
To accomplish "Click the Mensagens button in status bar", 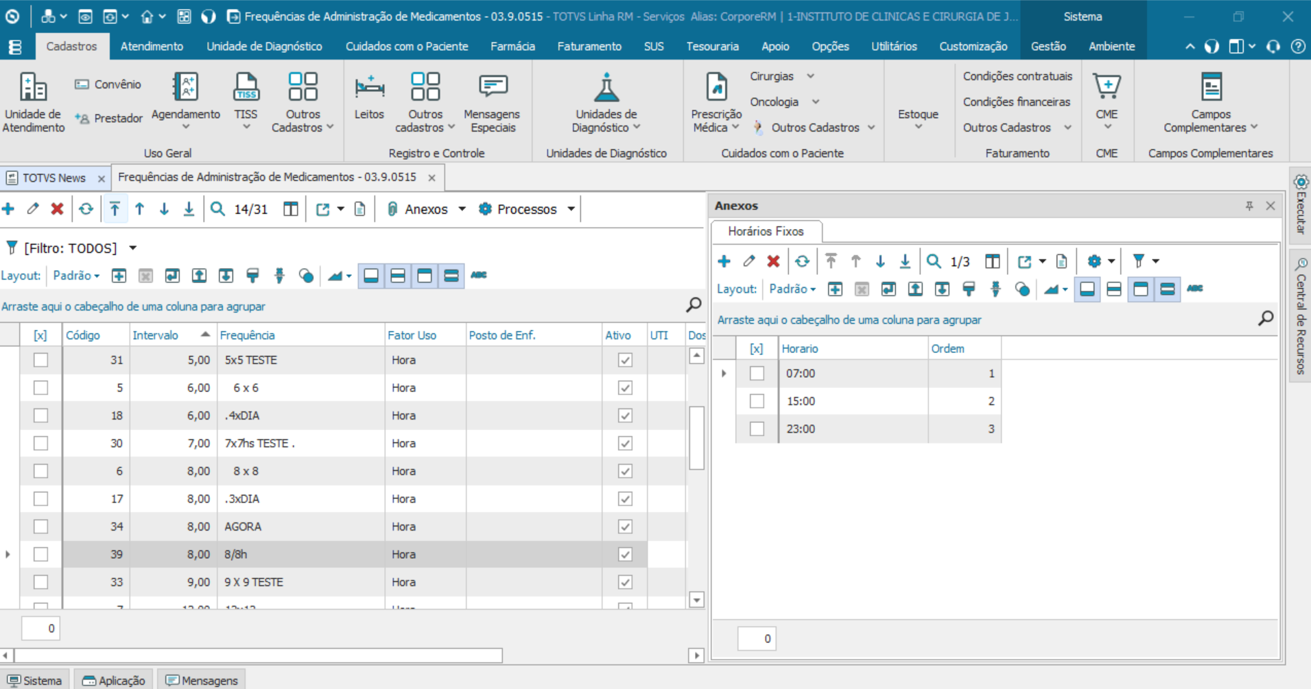I will (202, 680).
